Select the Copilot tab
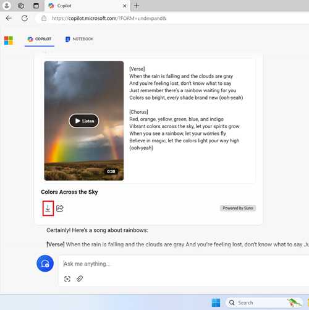 pyautogui.click(x=40, y=39)
